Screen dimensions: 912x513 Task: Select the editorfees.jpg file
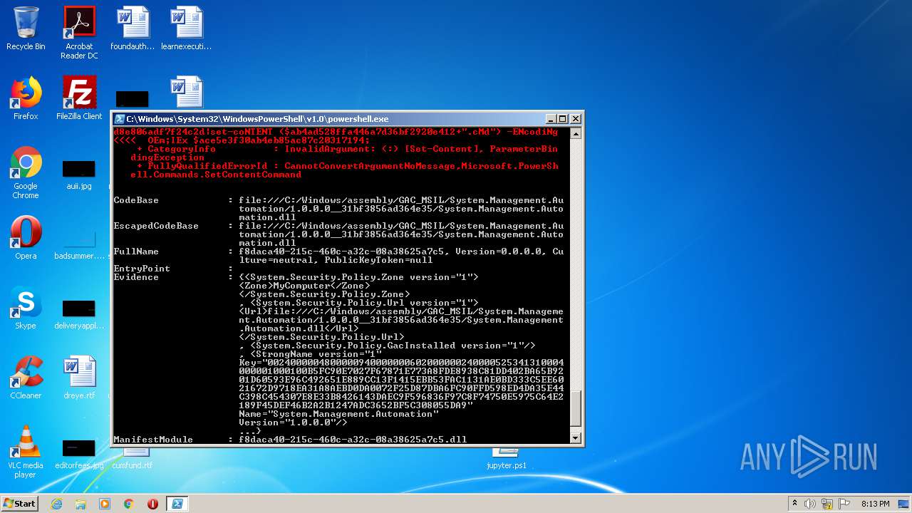point(79,454)
